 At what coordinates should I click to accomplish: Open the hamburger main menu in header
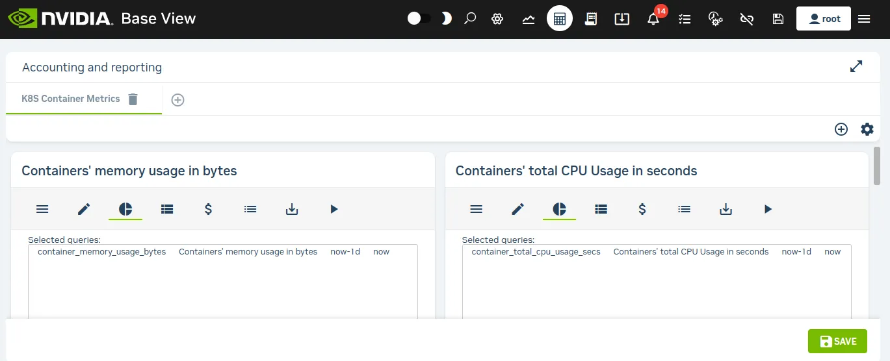(x=864, y=19)
